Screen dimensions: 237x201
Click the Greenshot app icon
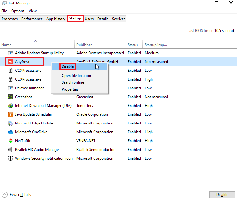[x=11, y=97]
